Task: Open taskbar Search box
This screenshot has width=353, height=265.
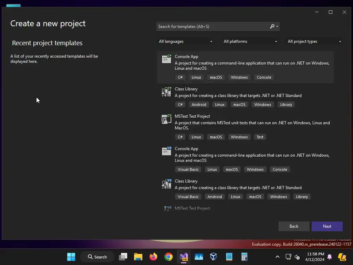Action: pyautogui.click(x=97, y=257)
